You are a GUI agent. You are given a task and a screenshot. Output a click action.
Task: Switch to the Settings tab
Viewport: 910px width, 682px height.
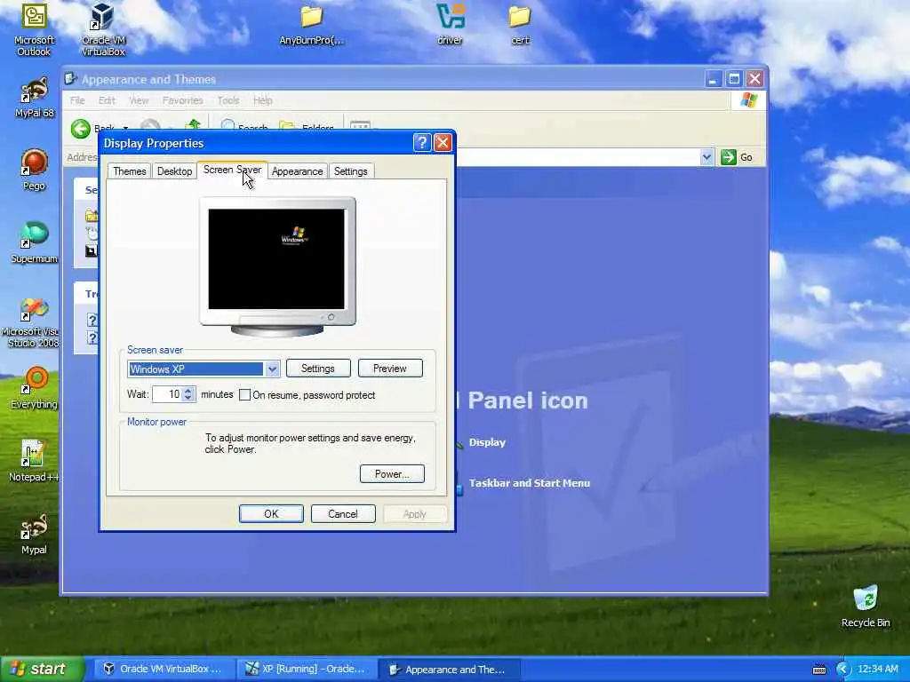350,171
